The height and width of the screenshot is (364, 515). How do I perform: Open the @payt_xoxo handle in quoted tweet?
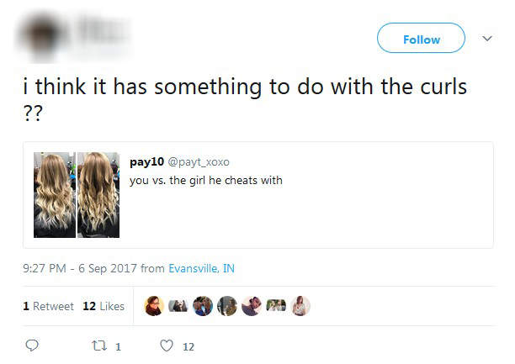(x=201, y=161)
